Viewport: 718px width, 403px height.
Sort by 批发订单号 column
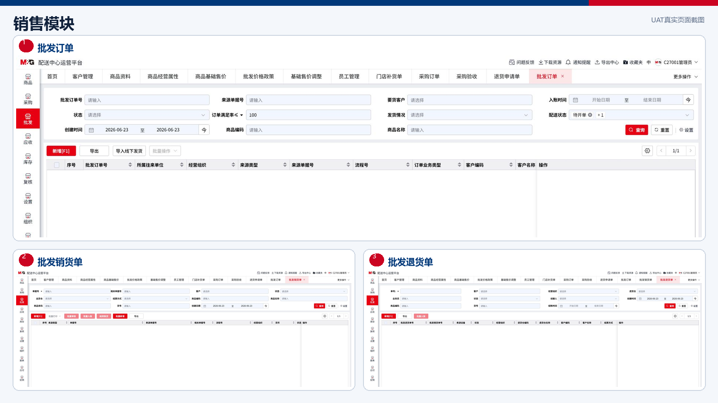click(130, 165)
